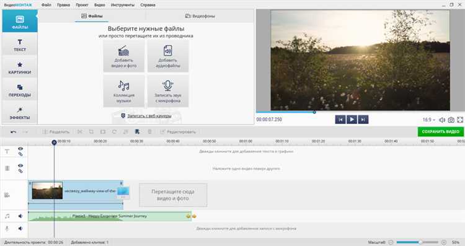Click Добавить видео и фото tile

(x=123, y=56)
